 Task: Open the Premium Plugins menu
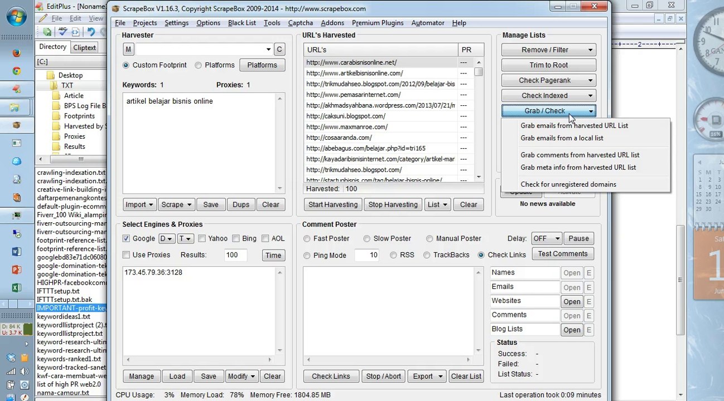click(378, 23)
